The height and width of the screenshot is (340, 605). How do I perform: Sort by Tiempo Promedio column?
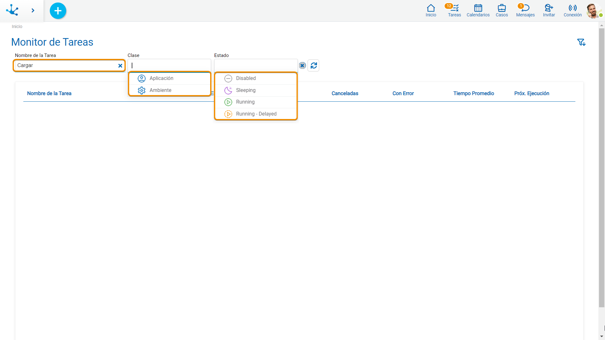[474, 93]
